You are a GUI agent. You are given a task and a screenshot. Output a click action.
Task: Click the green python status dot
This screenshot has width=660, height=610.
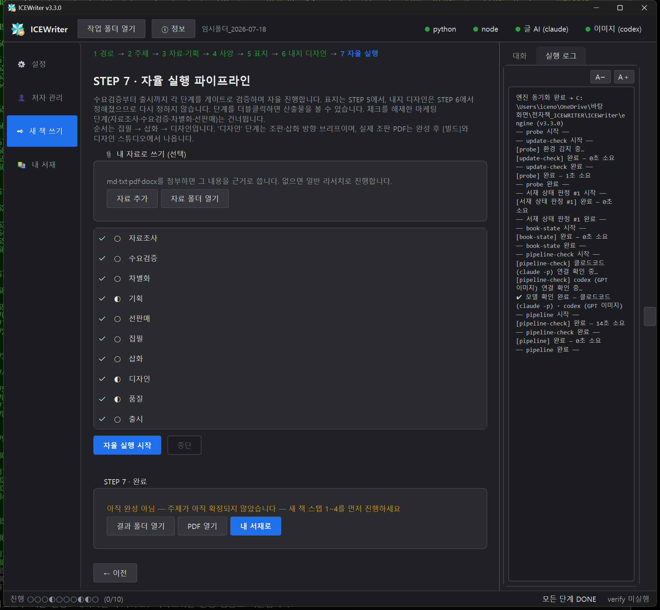427,29
